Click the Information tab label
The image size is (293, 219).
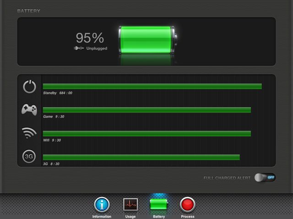(x=102, y=217)
